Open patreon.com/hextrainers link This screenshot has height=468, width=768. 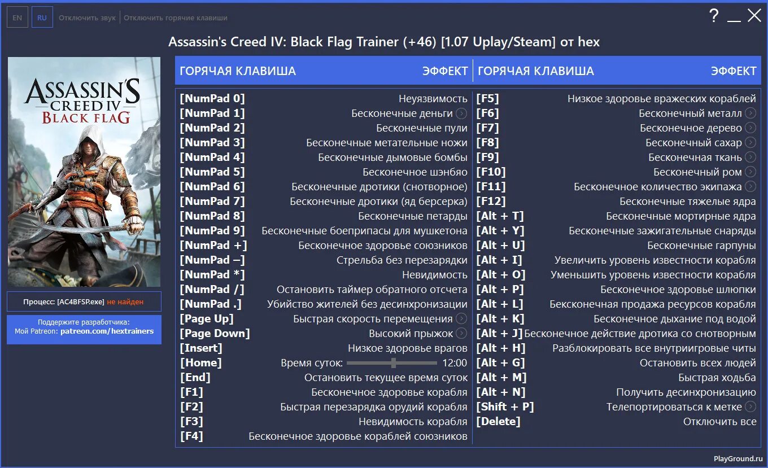[x=107, y=331]
